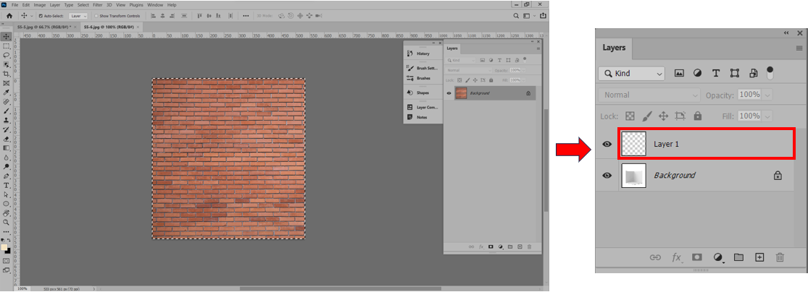Select the Clone Stamp tool
The height and width of the screenshot is (292, 808).
[7, 120]
